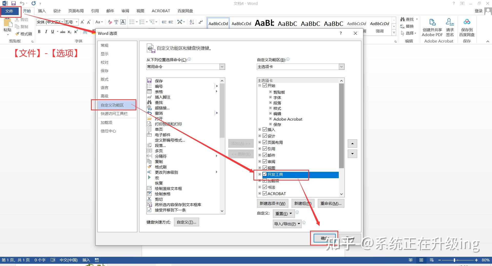The image size is (492, 266).
Task: Click 登录 sign-in link
Action: (478, 11)
